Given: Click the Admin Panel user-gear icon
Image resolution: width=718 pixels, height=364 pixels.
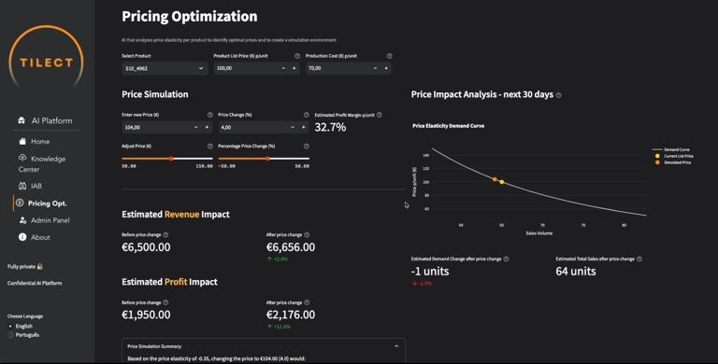Looking at the screenshot, I should (x=22, y=220).
